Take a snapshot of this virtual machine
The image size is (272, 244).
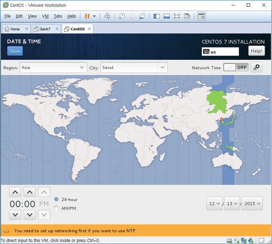[x=122, y=16]
